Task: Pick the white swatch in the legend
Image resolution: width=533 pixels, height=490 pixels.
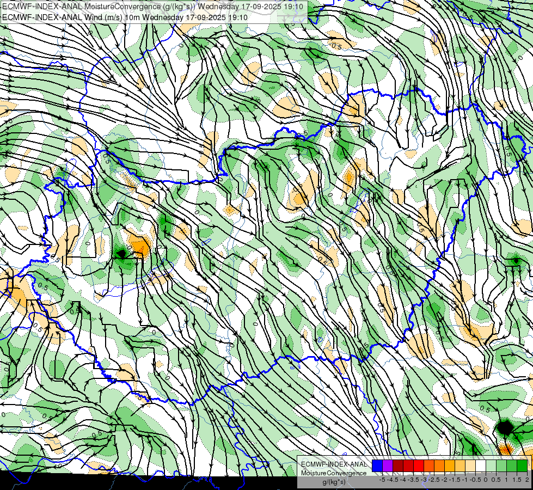Action: [481, 465]
